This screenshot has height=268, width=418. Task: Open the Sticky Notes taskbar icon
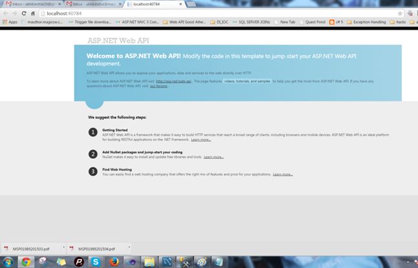click(x=61, y=262)
